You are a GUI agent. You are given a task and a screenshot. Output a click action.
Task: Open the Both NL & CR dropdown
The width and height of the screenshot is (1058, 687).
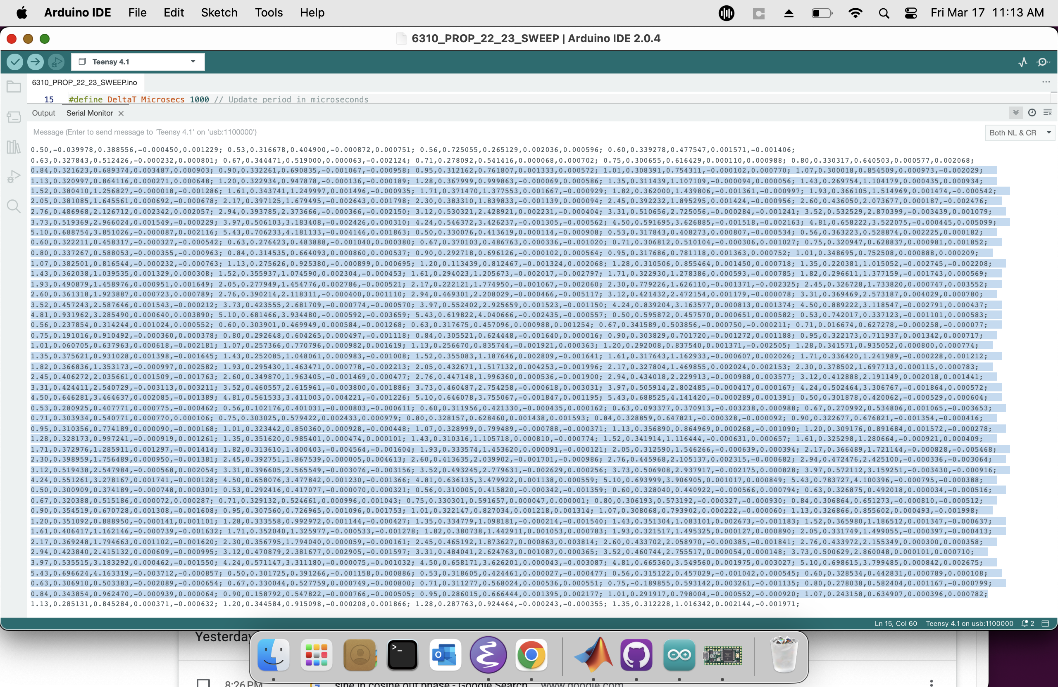[x=1019, y=133]
